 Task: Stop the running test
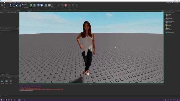66,5
